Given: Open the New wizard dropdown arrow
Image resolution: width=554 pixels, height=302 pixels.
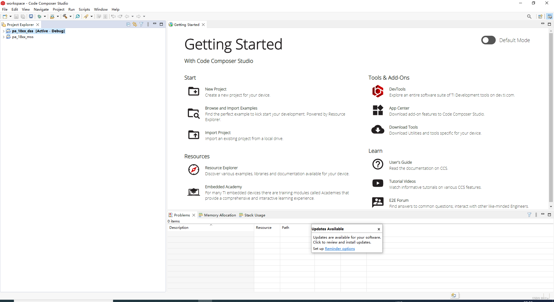Looking at the screenshot, I should click(x=10, y=16).
